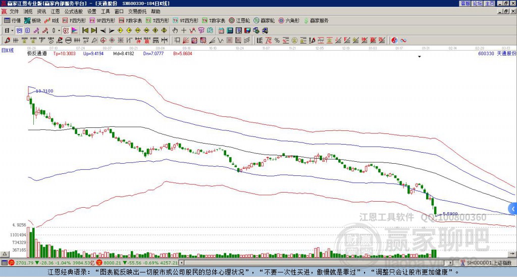Click the K线 candlestick chart button
The height and width of the screenshot is (277, 517).
tap(52, 20)
